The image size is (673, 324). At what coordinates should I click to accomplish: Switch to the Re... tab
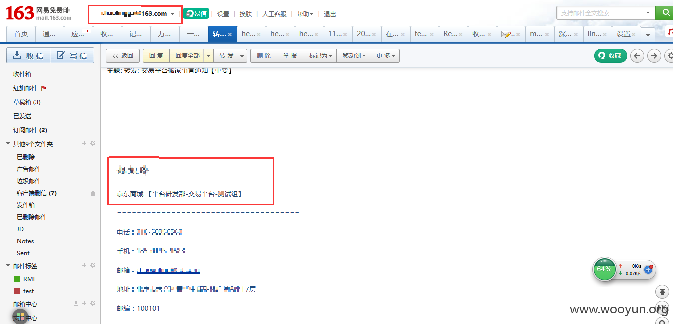450,34
